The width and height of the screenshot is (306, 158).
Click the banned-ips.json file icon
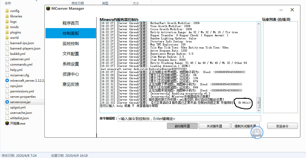pos(7,43)
